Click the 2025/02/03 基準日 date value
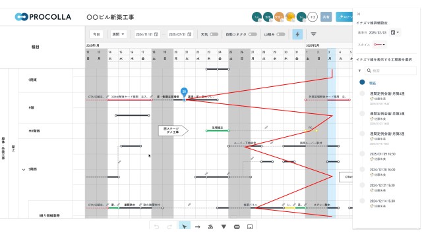422x237 pixels. (x=377, y=32)
